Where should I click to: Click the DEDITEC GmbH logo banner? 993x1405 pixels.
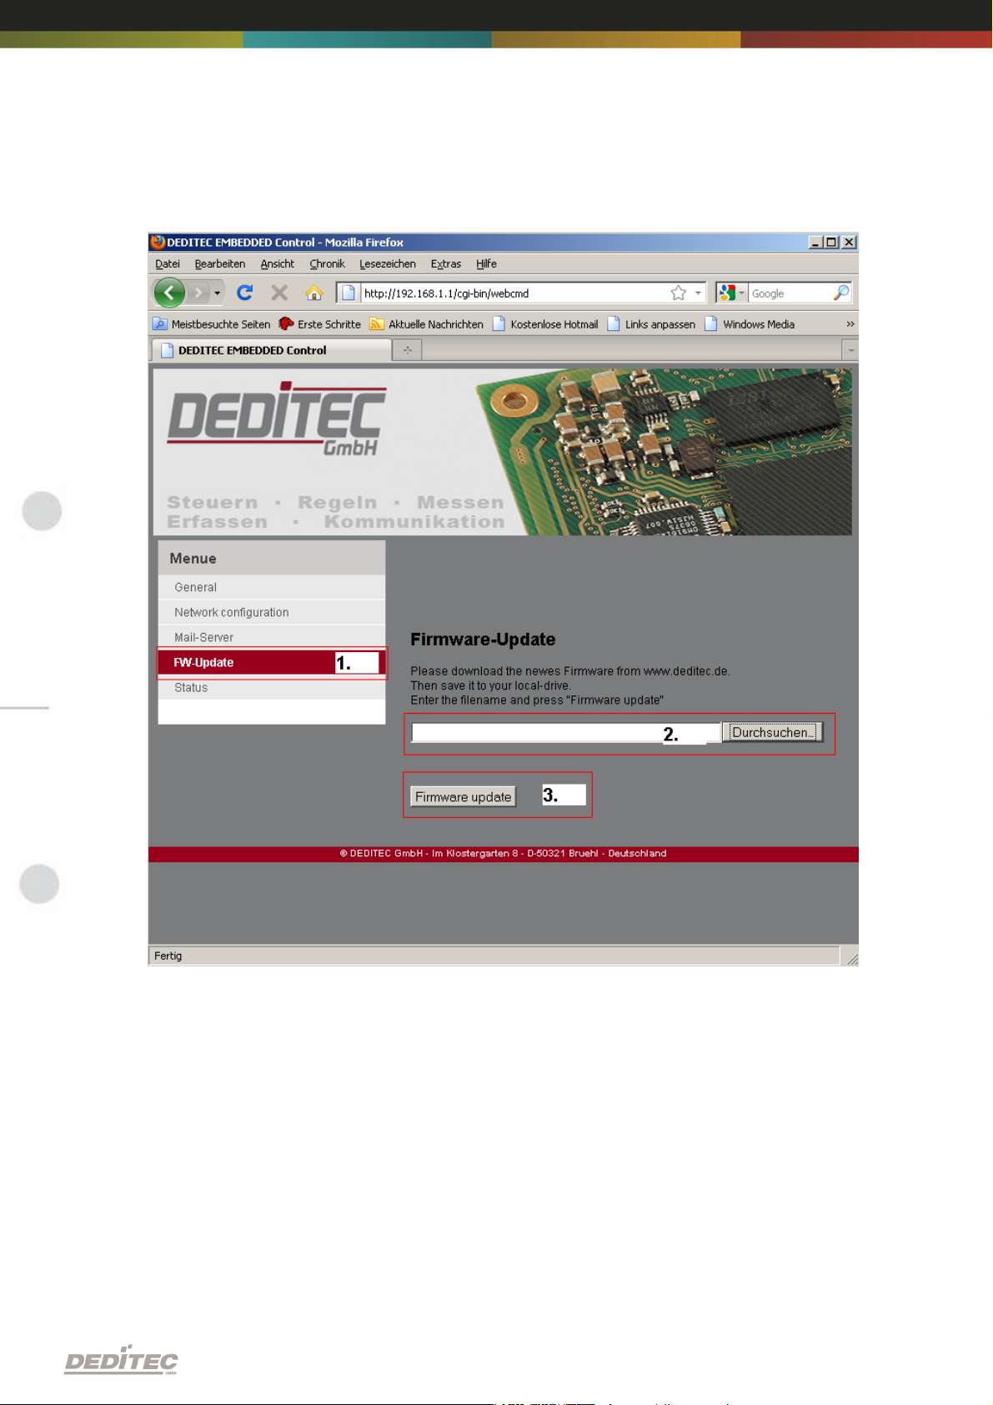tap(502, 452)
